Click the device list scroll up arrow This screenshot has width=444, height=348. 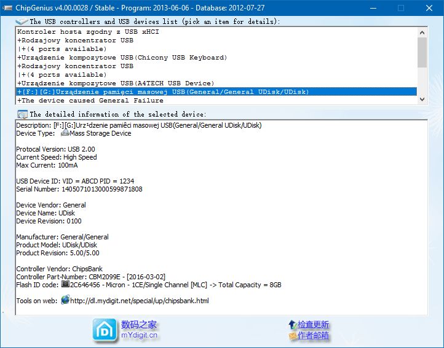(x=422, y=33)
